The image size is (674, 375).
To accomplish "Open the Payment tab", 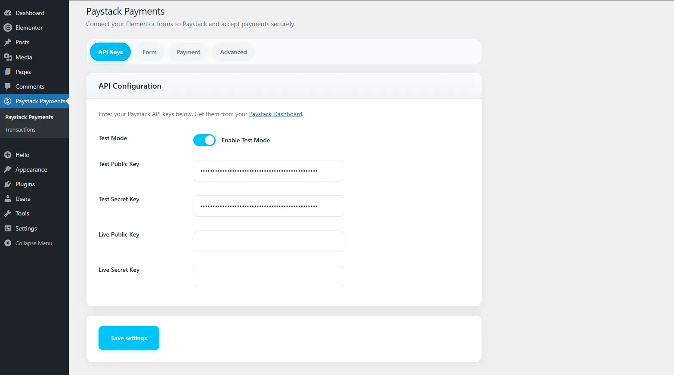I will click(x=188, y=52).
